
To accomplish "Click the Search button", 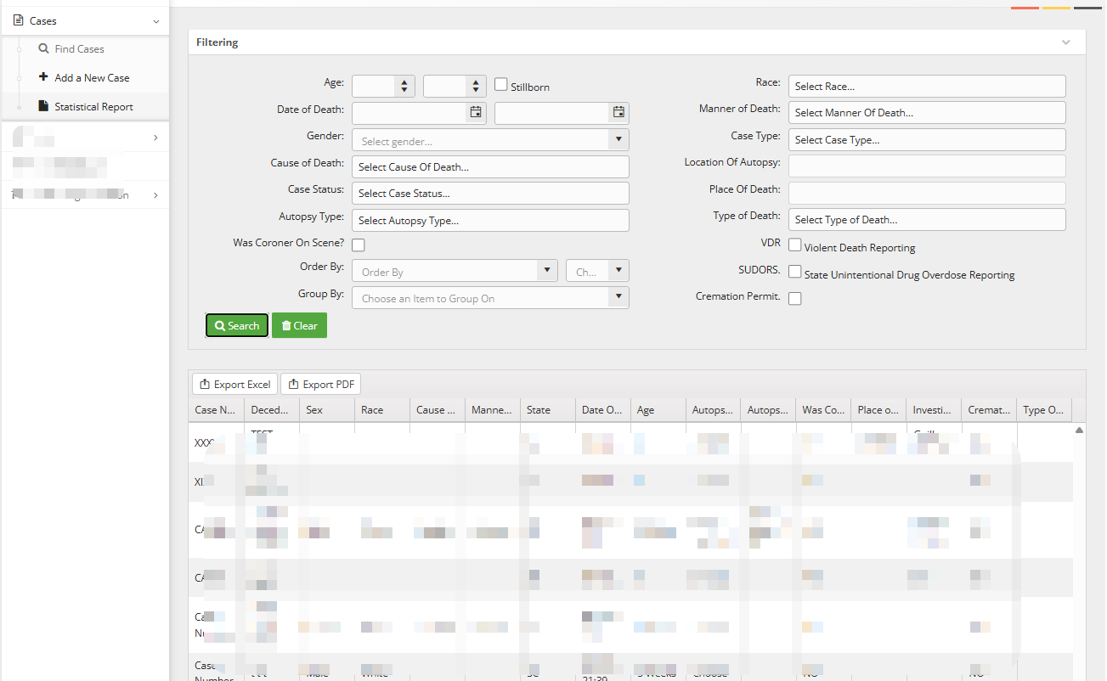I will coord(236,325).
